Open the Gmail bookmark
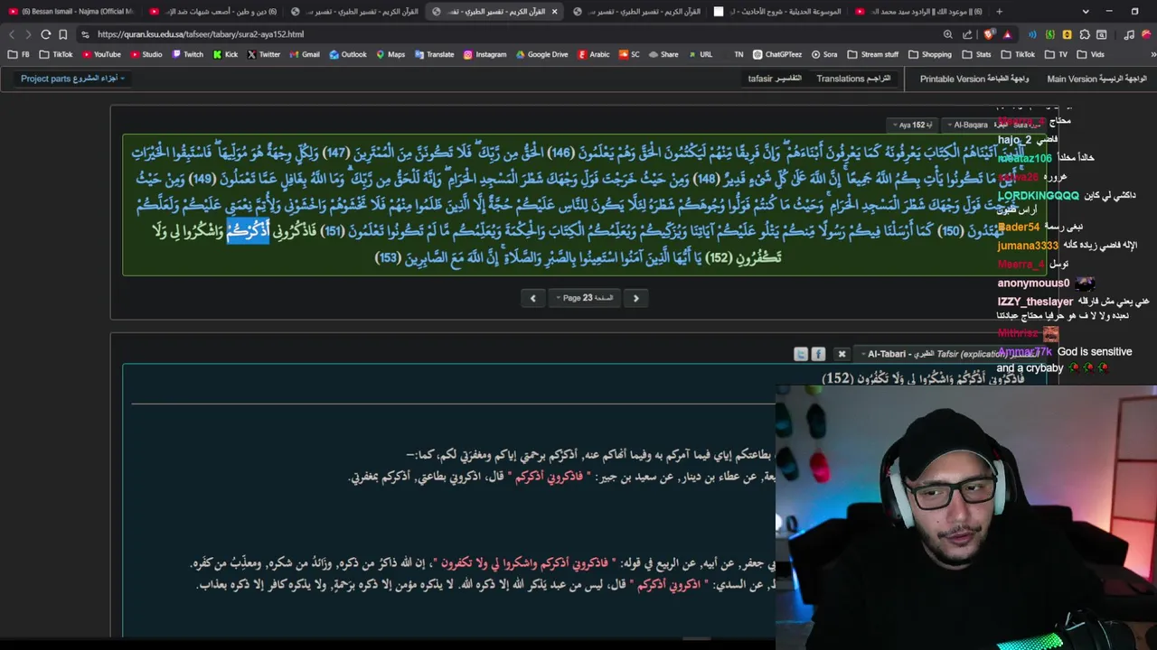The image size is (1157, 650). pyautogui.click(x=305, y=54)
